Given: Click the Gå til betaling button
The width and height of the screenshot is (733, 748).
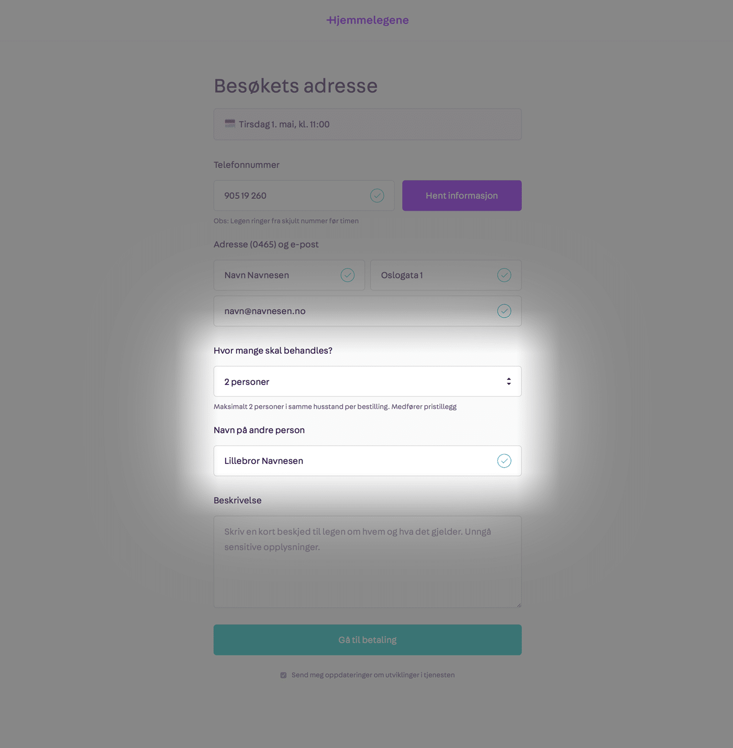Looking at the screenshot, I should 368,640.
